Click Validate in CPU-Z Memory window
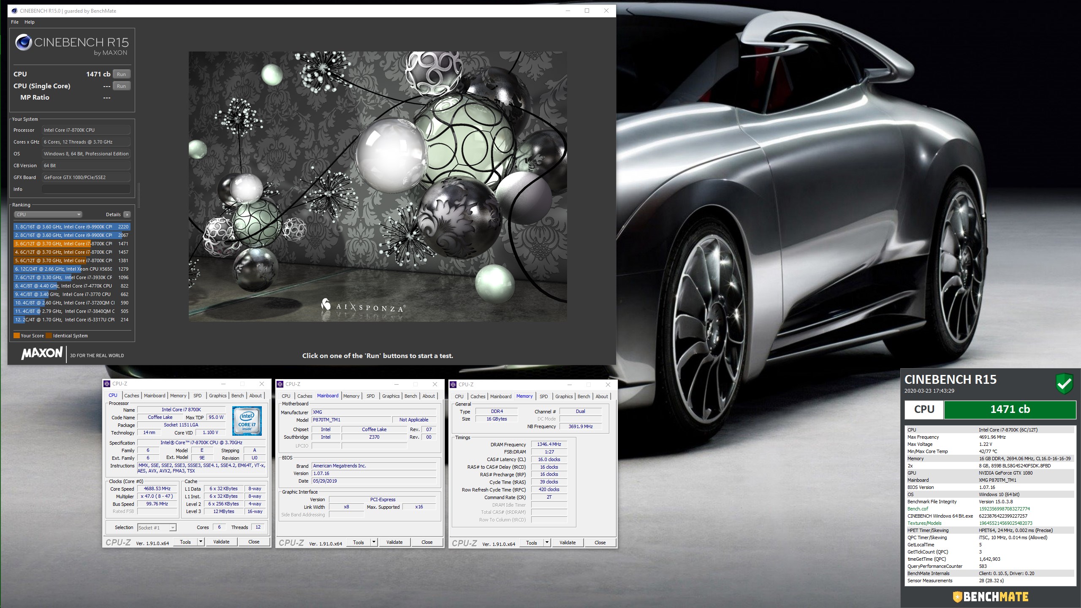This screenshot has width=1081, height=608. click(568, 543)
